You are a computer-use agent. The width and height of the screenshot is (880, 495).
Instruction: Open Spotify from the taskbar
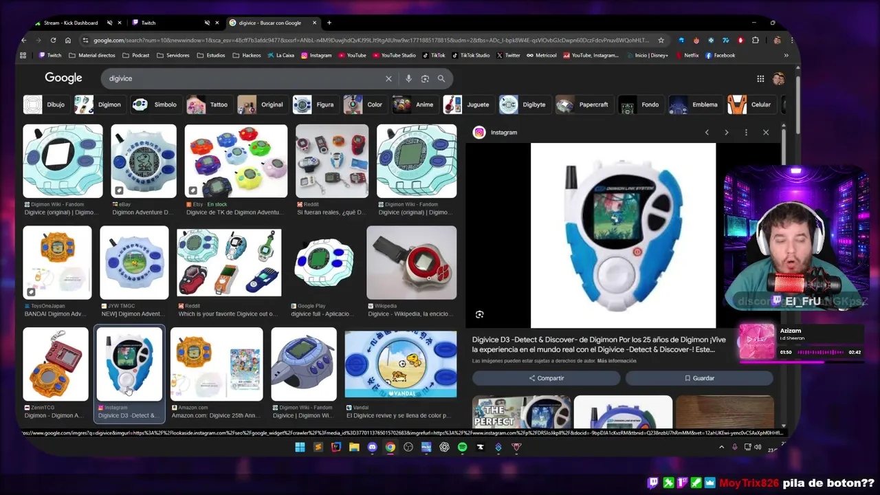(462, 447)
